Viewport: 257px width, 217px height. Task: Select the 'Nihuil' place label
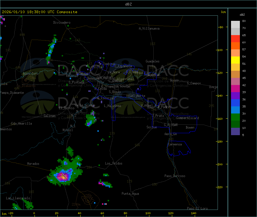tap(67, 130)
